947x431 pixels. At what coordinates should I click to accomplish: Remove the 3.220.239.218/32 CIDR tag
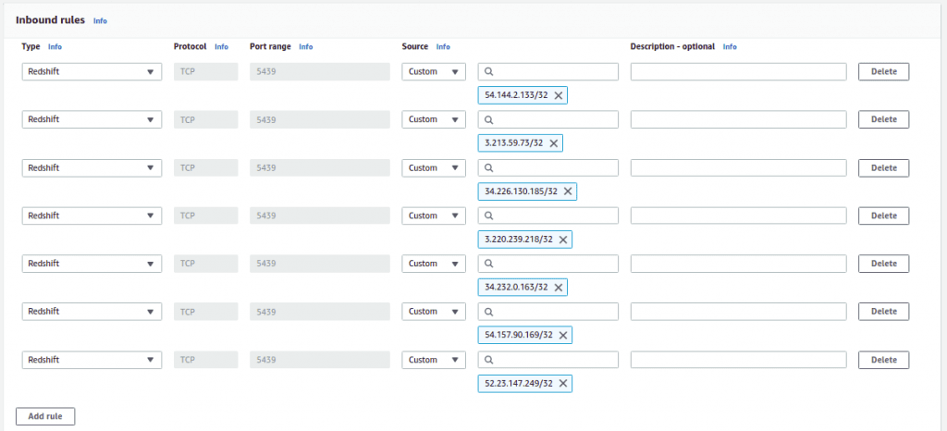click(x=563, y=240)
